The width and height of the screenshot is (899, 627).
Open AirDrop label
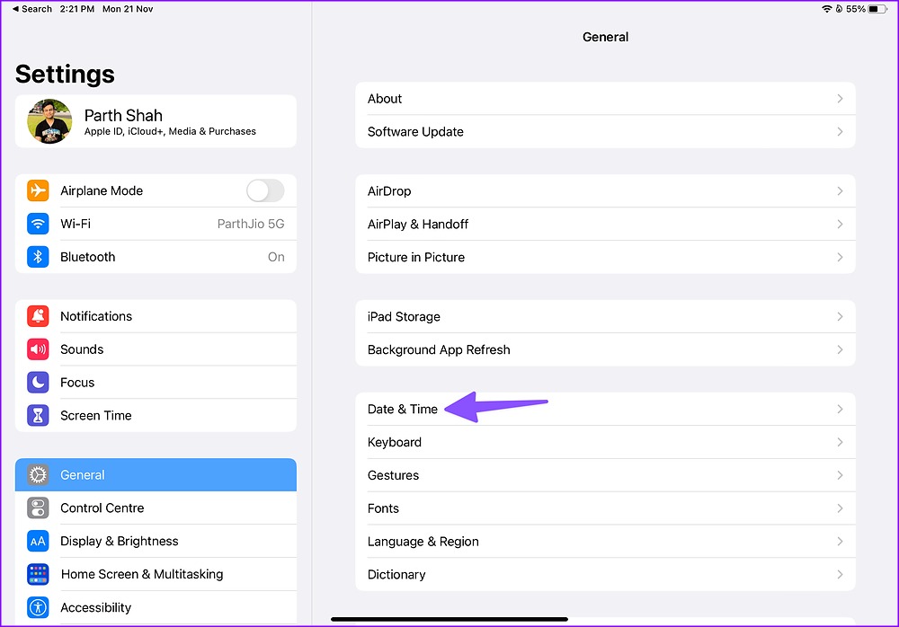coord(389,190)
